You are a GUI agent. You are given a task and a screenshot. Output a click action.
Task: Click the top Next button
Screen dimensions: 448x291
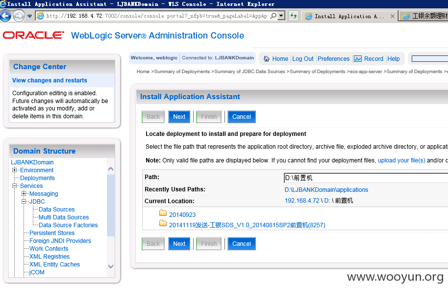179,117
